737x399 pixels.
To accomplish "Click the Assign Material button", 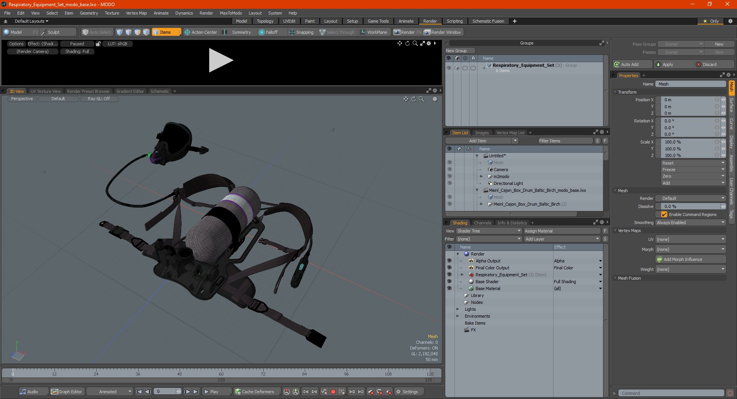I will coord(562,231).
